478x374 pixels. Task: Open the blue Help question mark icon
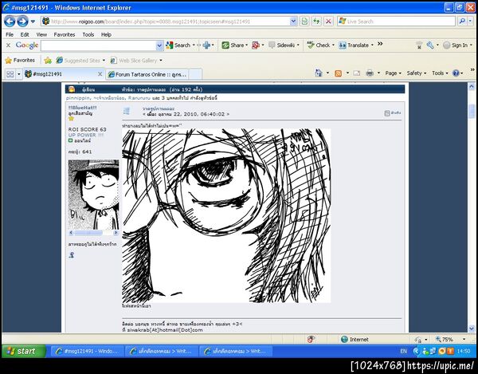[x=456, y=73]
